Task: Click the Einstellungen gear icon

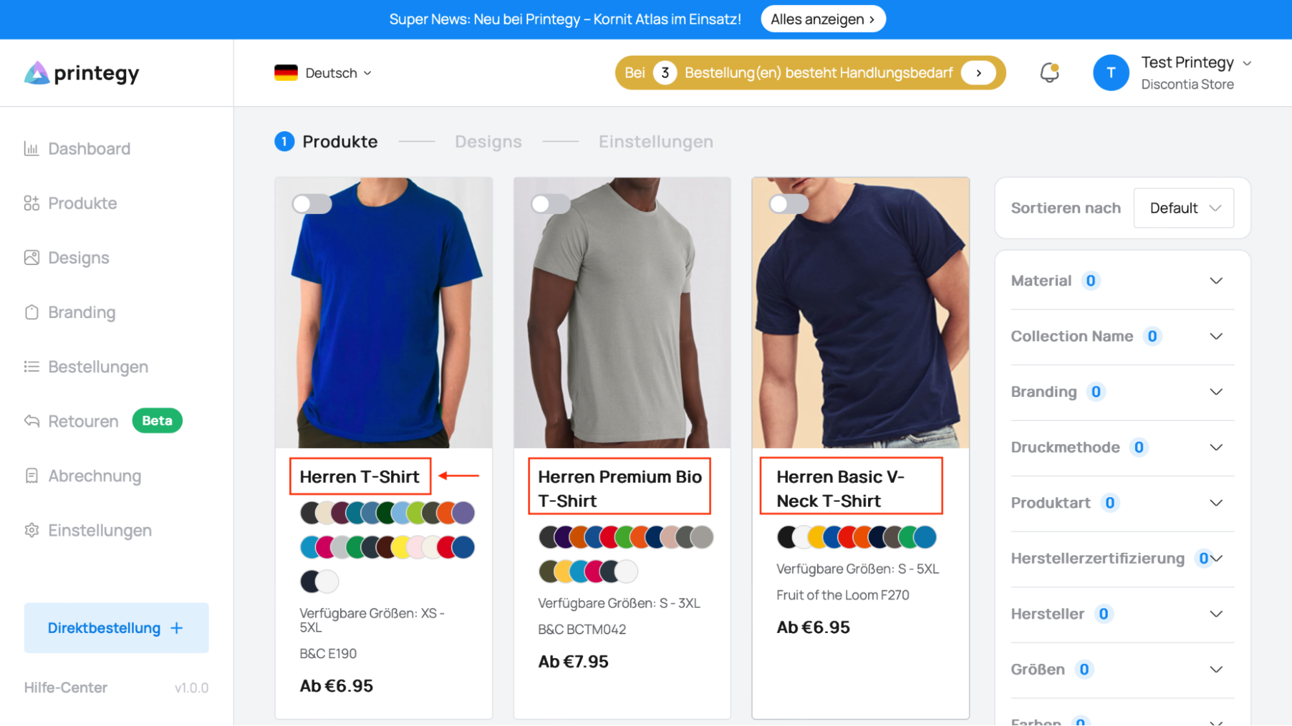Action: pyautogui.click(x=31, y=530)
